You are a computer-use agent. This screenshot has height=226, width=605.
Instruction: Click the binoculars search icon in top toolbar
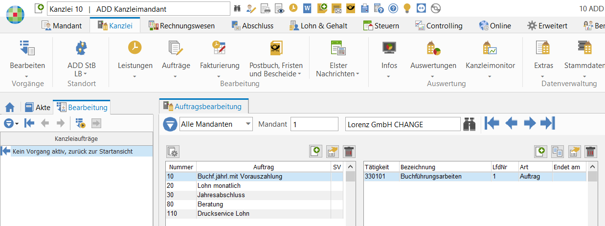pos(238,8)
